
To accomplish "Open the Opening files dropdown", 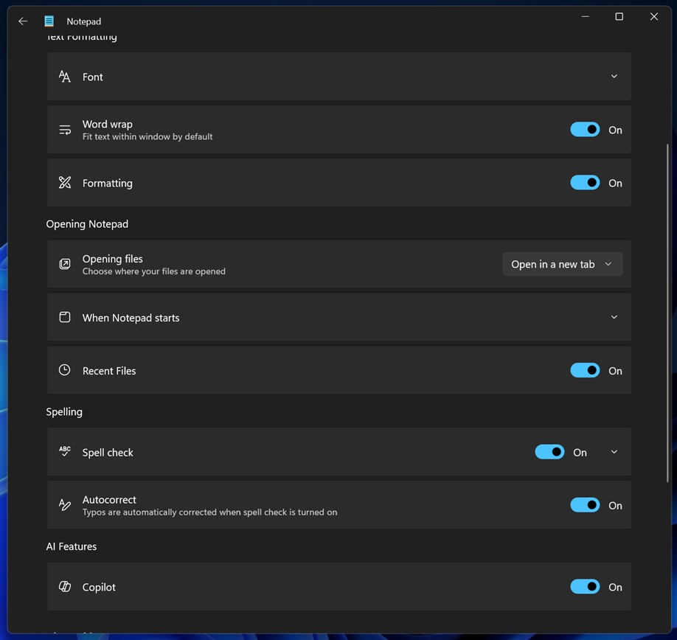I will point(562,264).
